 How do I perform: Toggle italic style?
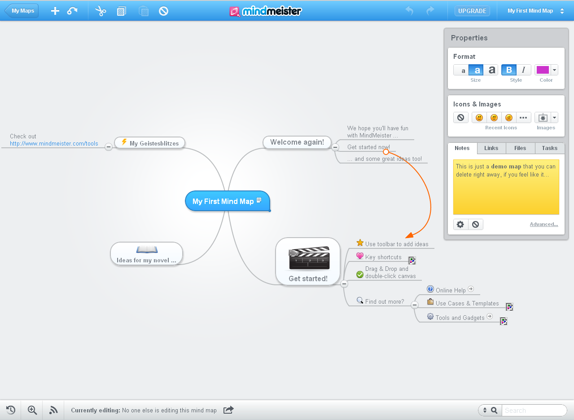[x=524, y=70]
